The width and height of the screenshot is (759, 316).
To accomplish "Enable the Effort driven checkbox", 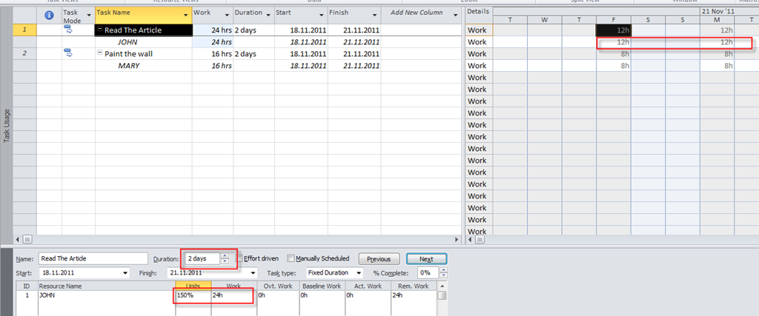I will pyautogui.click(x=239, y=258).
